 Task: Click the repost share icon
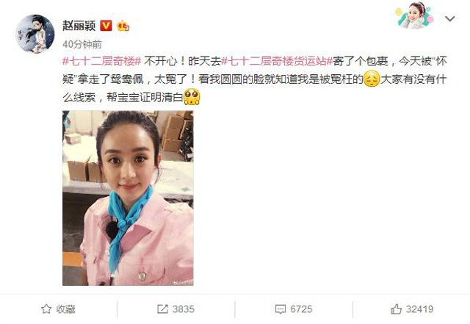tap(162, 309)
